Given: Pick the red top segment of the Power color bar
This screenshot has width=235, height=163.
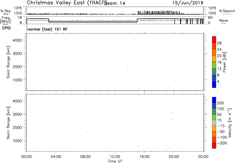Looking at the screenshot, I should (x=214, y=39).
